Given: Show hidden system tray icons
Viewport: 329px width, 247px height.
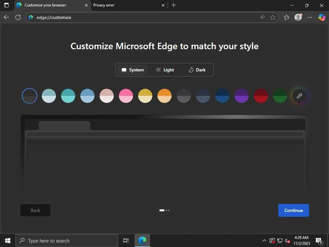Looking at the screenshot, I should coord(264,241).
